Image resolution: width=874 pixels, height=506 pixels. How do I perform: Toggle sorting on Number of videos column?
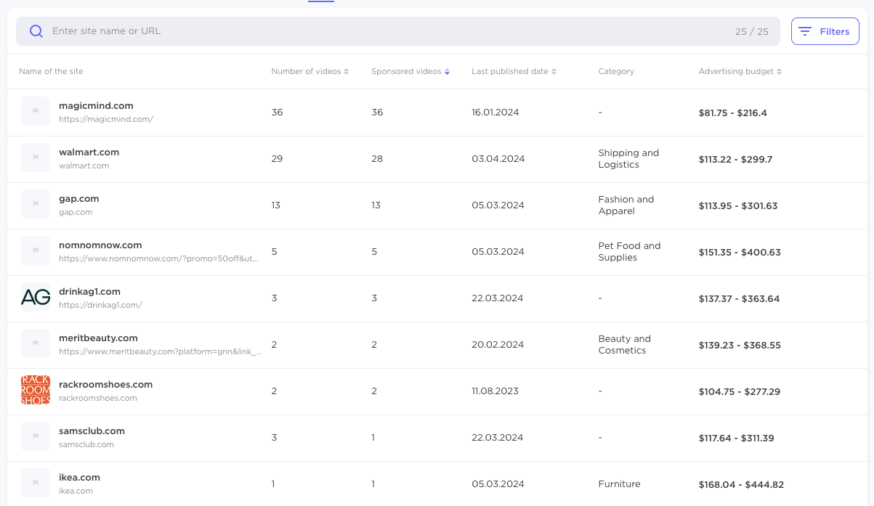pyautogui.click(x=347, y=71)
